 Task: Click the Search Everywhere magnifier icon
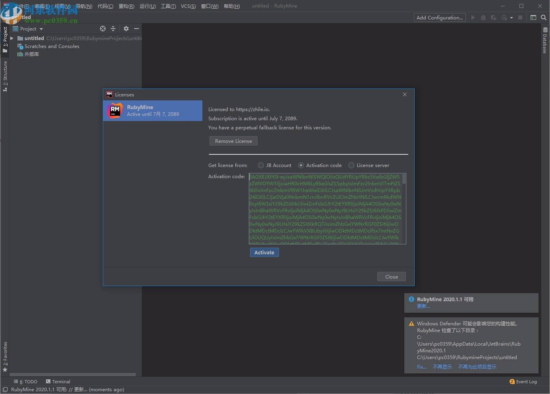pos(544,17)
